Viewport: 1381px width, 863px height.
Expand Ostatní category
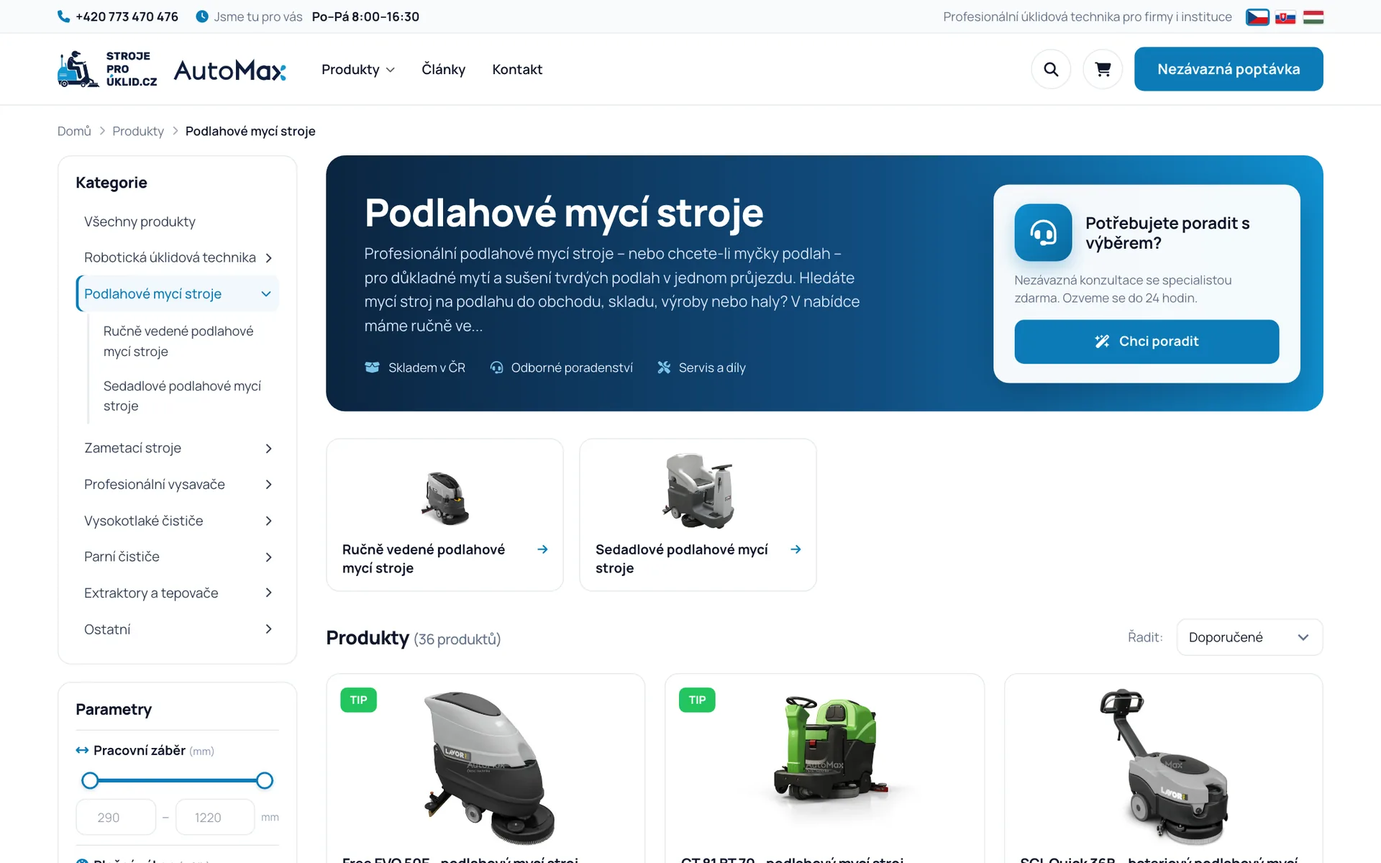pos(269,629)
